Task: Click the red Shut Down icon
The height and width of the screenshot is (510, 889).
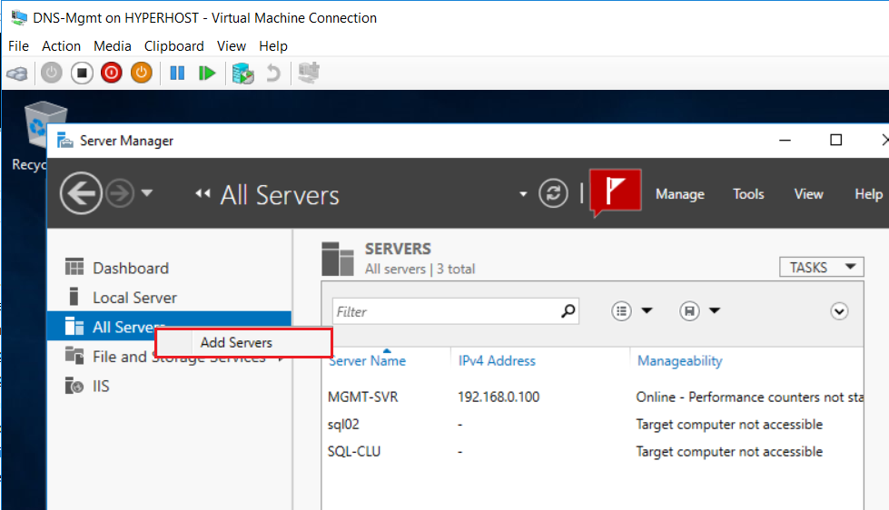Action: tap(112, 74)
